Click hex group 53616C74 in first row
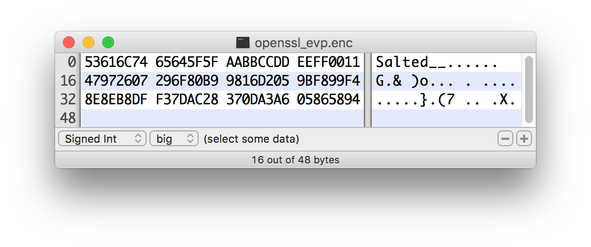Viewport: 591px width, 247px height. [x=116, y=62]
